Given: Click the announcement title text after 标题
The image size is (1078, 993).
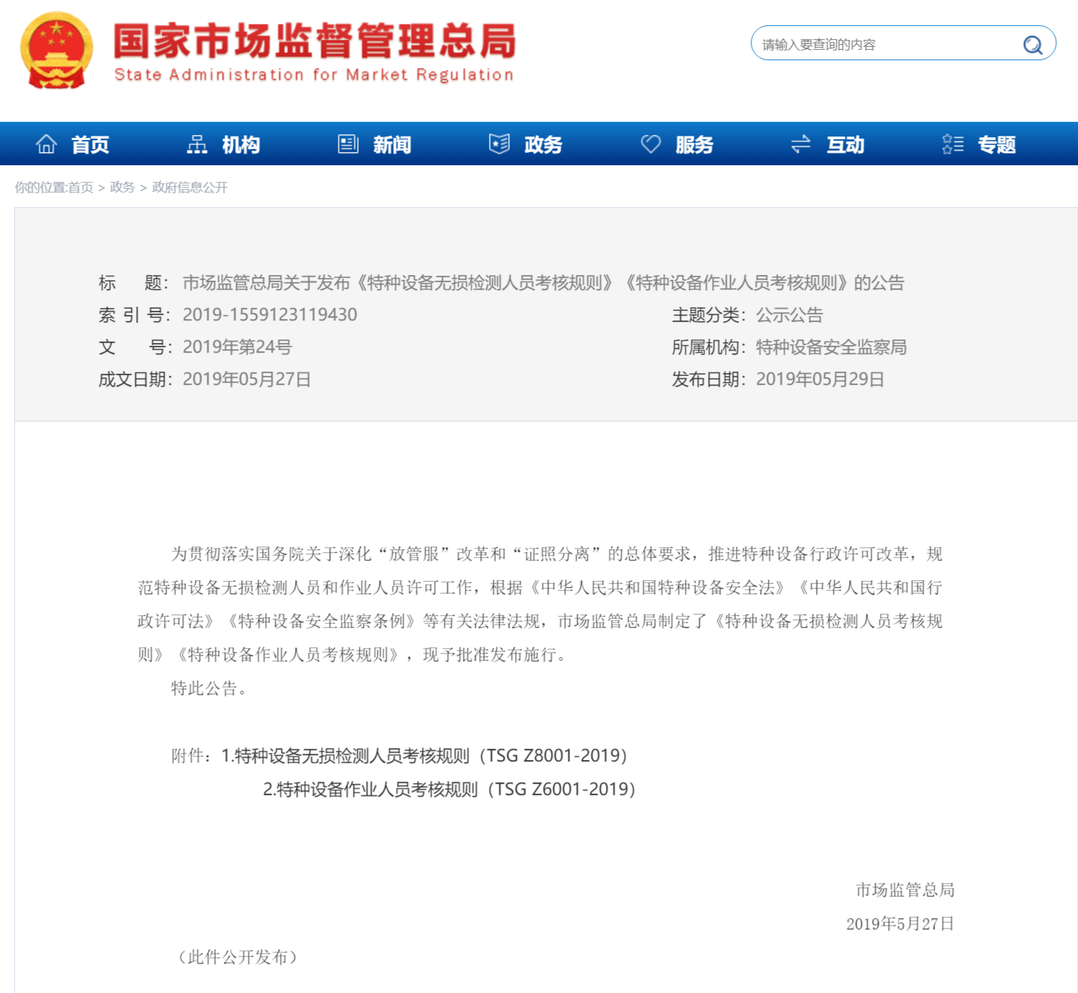Looking at the screenshot, I should (544, 283).
